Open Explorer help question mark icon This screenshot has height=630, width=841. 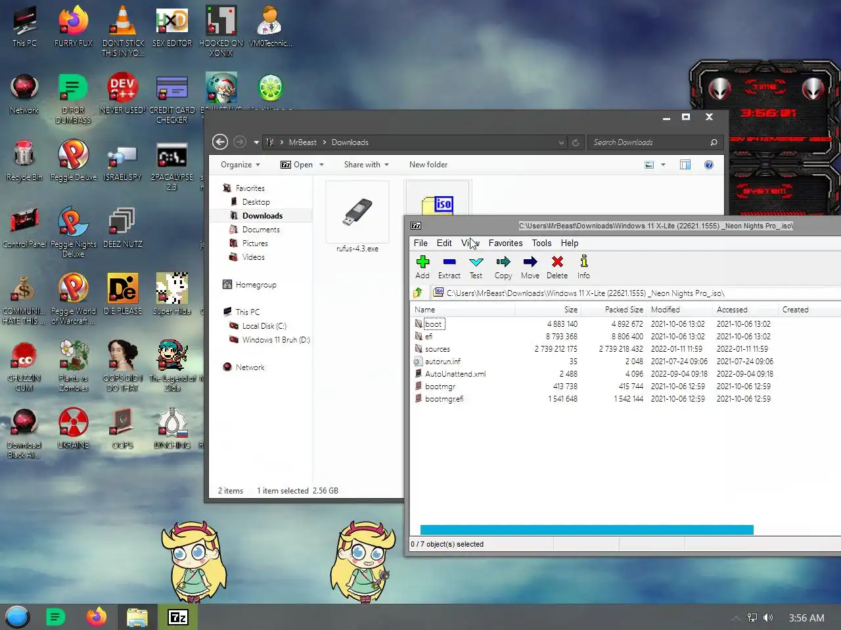pos(709,165)
